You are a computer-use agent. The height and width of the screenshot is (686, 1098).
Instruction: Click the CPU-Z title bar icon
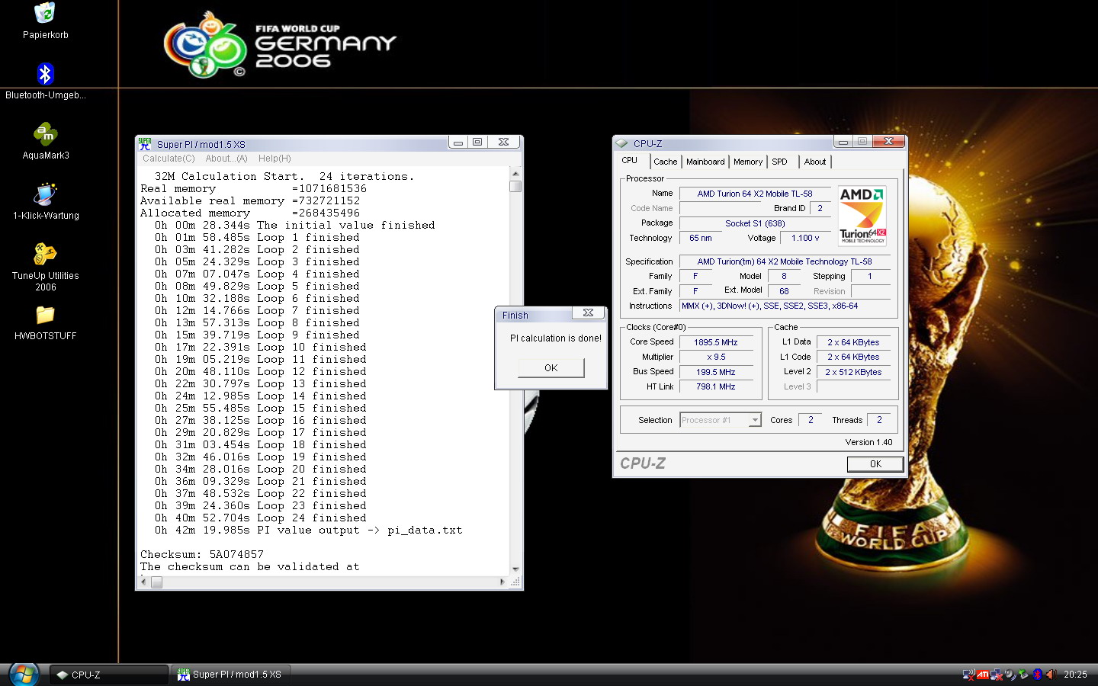coord(621,143)
